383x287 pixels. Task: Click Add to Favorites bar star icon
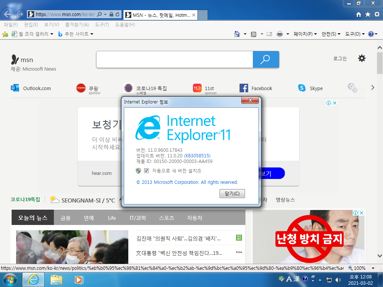point(5,34)
